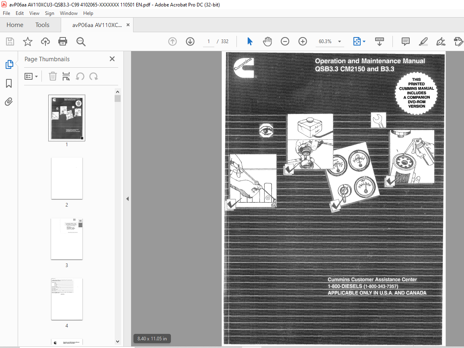Select page 2 thumbnail
The height and width of the screenshot is (348, 464).
click(x=67, y=178)
